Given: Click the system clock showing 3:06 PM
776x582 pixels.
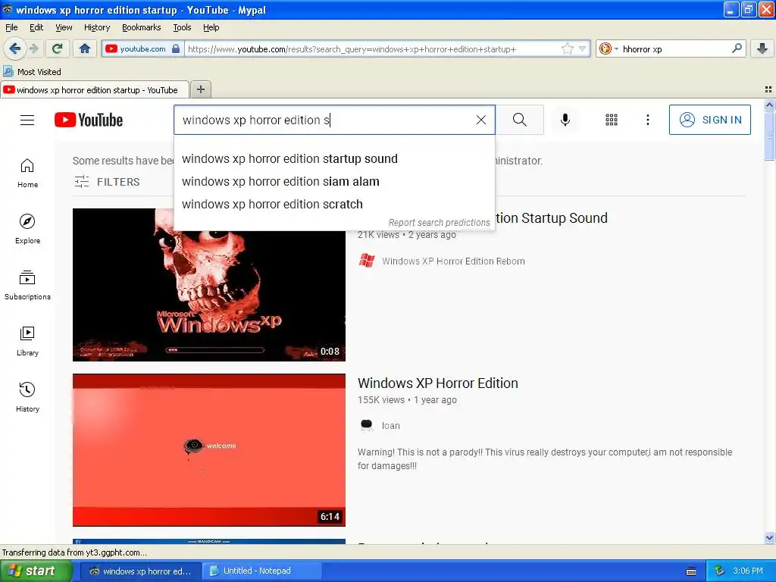Looking at the screenshot, I should [x=747, y=571].
